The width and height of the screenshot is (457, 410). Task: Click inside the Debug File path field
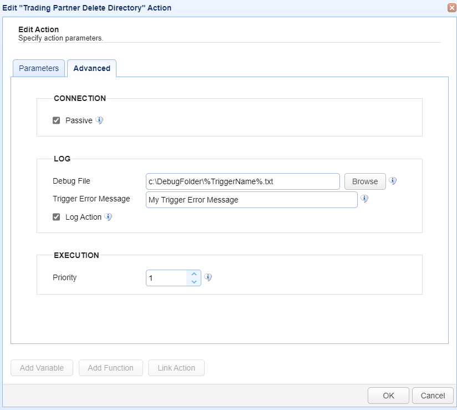[242, 181]
